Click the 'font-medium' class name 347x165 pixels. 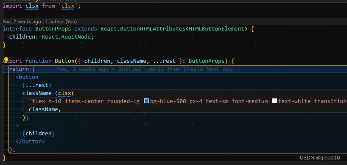tap(250, 101)
